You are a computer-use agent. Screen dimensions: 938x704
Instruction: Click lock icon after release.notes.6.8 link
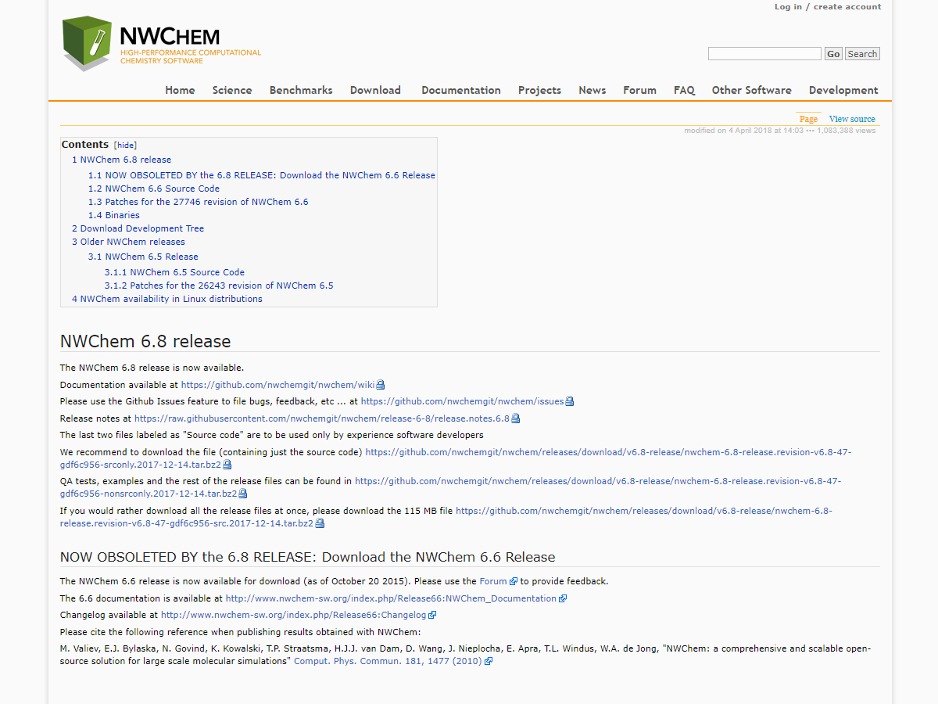(x=515, y=418)
